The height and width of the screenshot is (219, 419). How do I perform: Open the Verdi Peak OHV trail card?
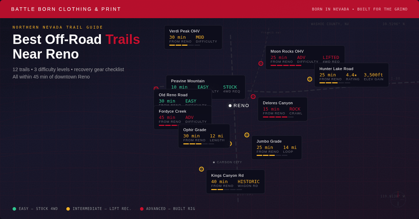[193, 37]
